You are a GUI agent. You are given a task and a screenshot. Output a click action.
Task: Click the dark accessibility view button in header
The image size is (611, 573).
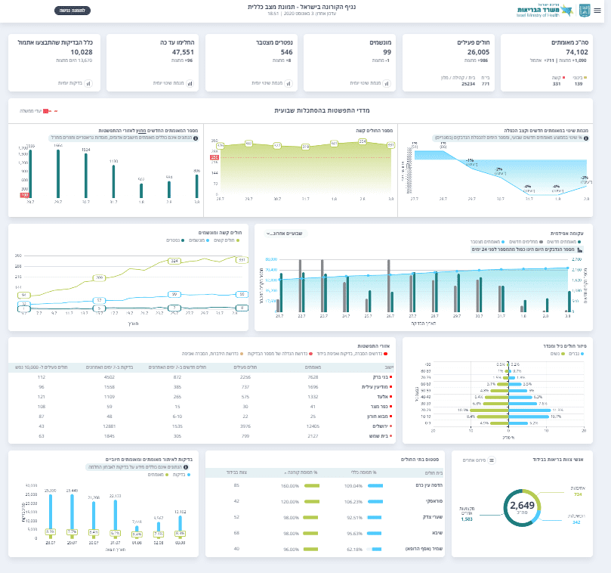tap(73, 11)
